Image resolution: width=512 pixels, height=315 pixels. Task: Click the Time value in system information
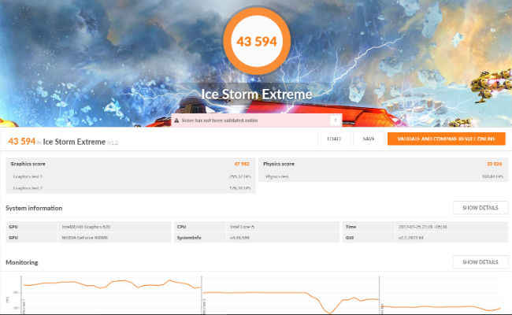pos(422,227)
